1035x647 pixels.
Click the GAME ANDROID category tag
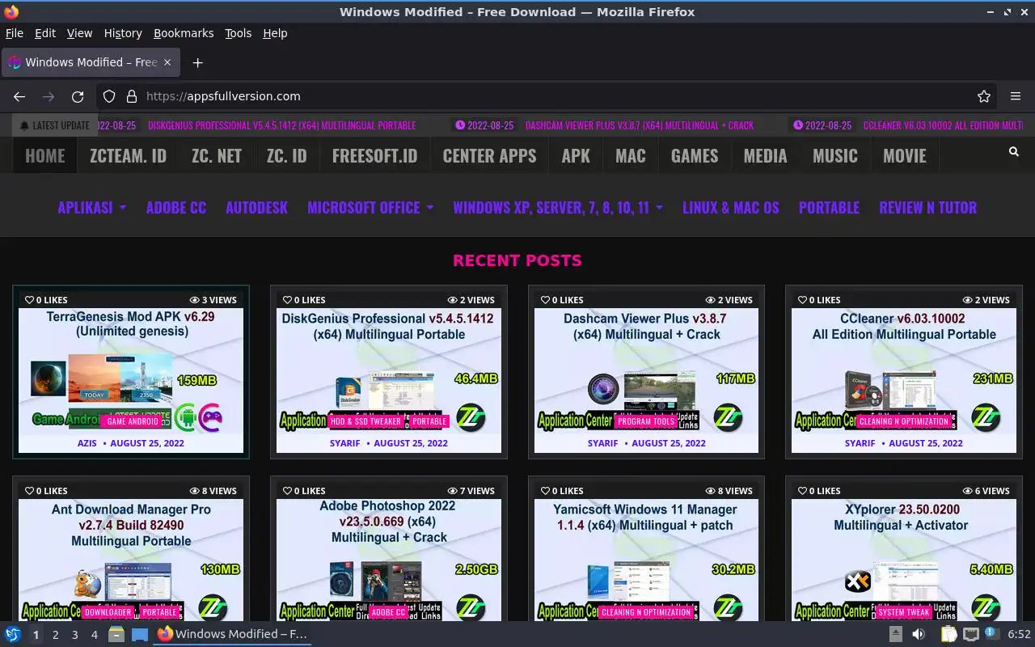point(133,421)
